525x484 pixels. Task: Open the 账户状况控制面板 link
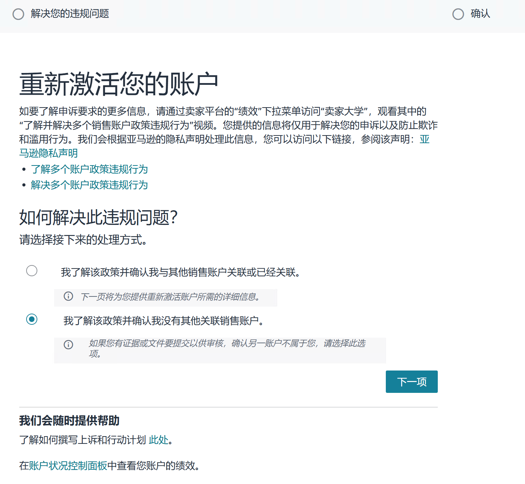tap(68, 466)
